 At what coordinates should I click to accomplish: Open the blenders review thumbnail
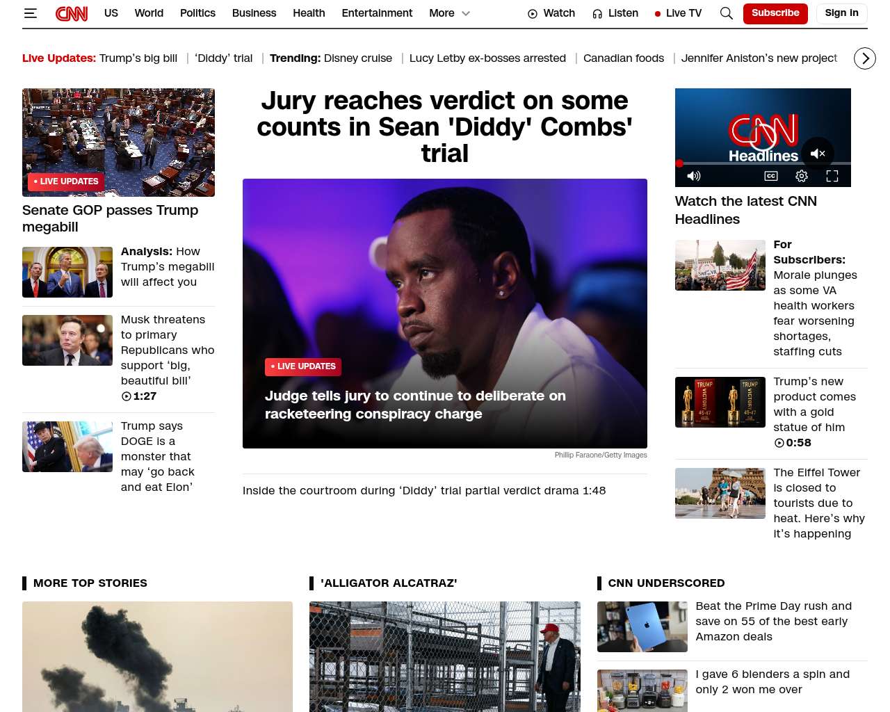pos(642,690)
